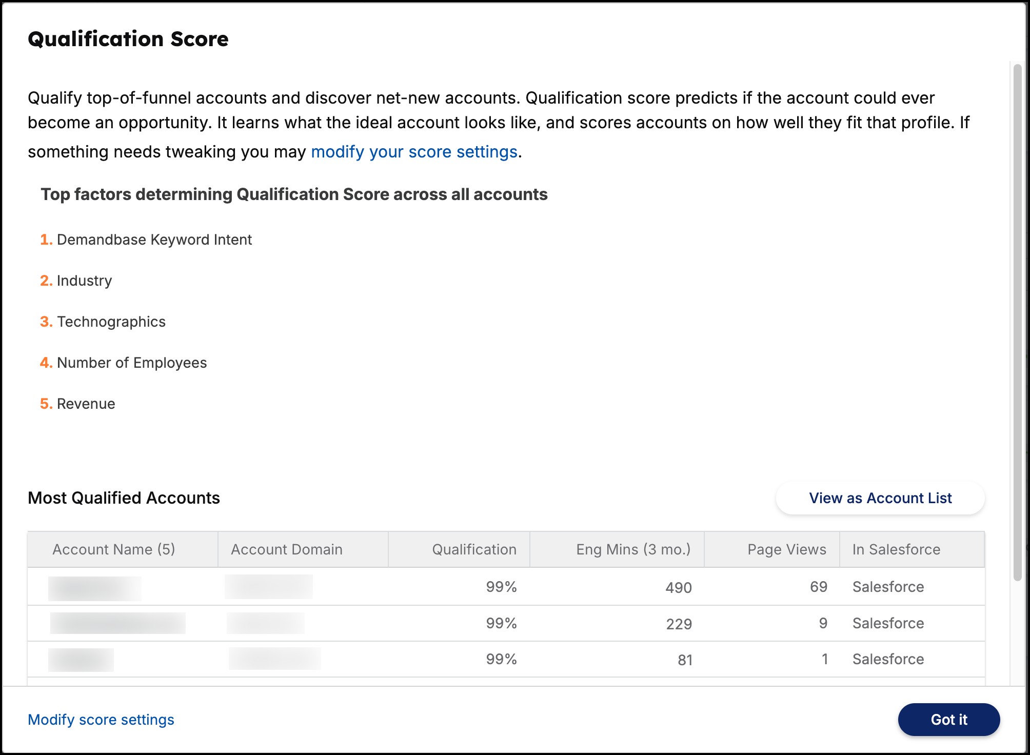Click the In Salesforce column header
The height and width of the screenshot is (755, 1030).
tap(896, 549)
